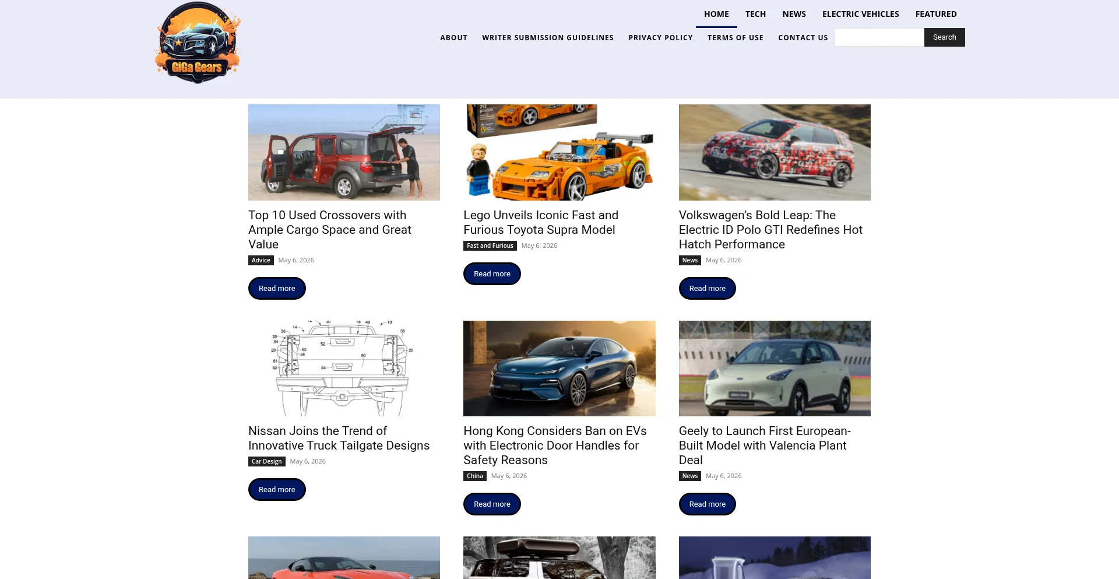Viewport: 1119px width, 579px height.
Task: Click the May 6, 2026 date under Nissan article
Action: (308, 461)
